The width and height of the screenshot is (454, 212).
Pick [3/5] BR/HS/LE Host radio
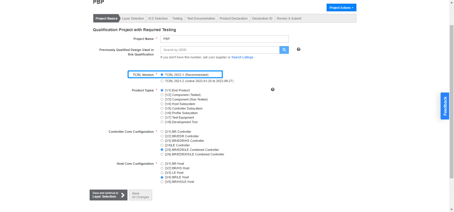point(162,182)
